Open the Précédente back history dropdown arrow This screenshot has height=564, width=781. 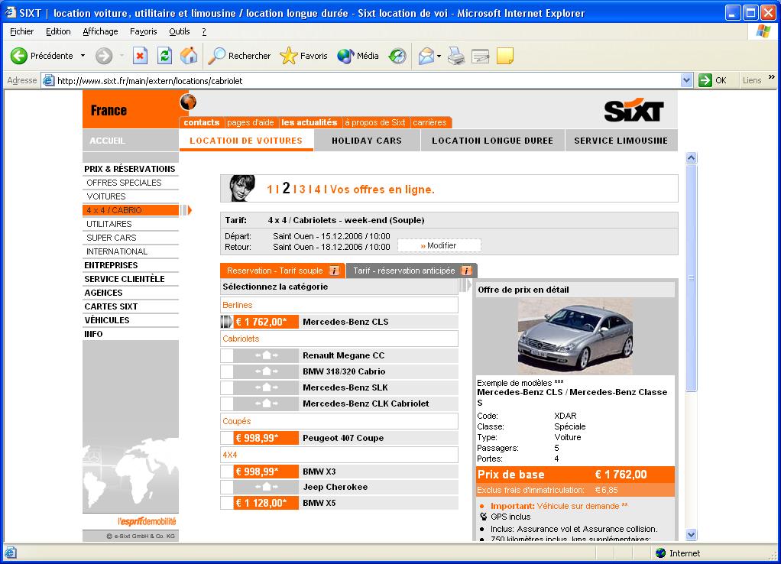(83, 56)
